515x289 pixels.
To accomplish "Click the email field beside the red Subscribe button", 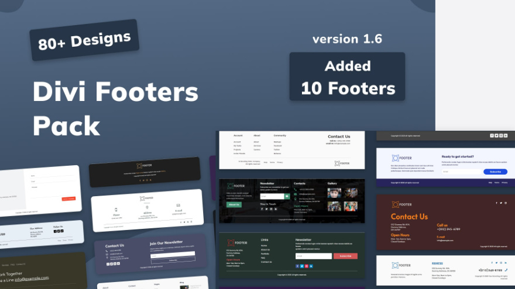I will (314, 256).
